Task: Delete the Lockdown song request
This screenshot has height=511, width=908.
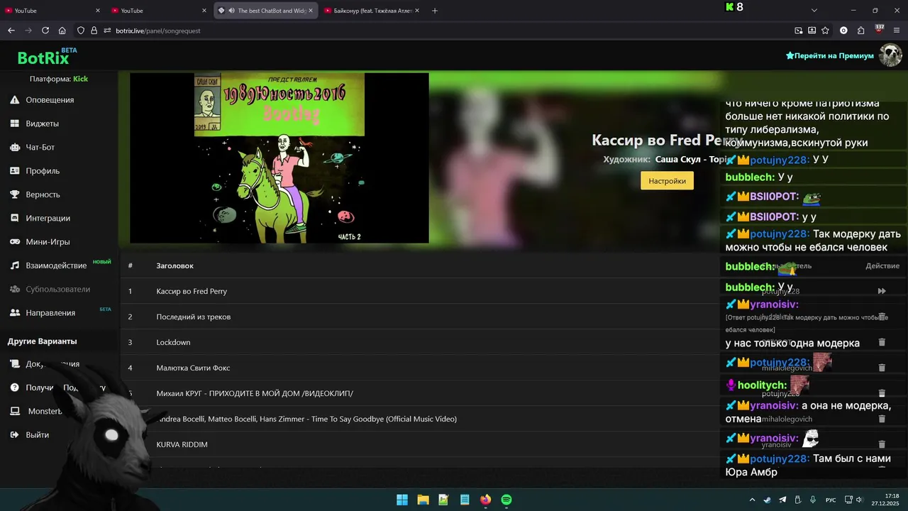Action: click(x=882, y=342)
